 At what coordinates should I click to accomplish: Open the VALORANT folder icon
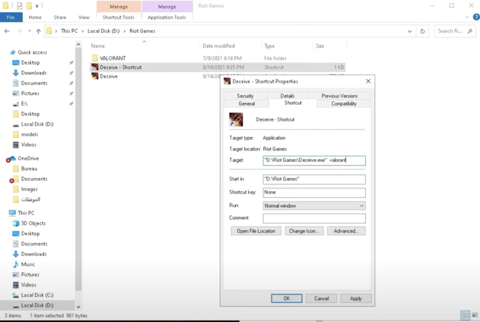tap(95, 58)
